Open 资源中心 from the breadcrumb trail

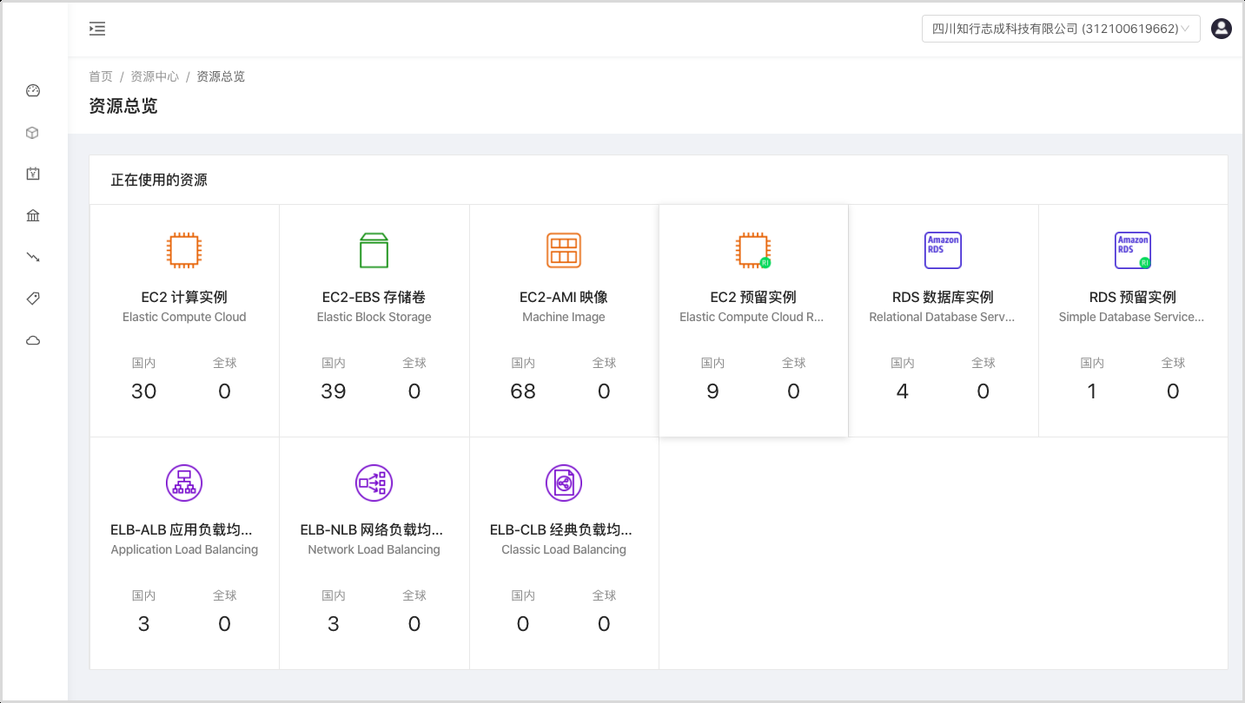pos(155,76)
